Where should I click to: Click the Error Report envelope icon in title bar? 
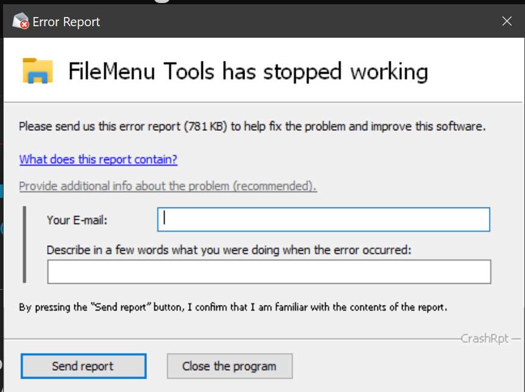(21, 22)
